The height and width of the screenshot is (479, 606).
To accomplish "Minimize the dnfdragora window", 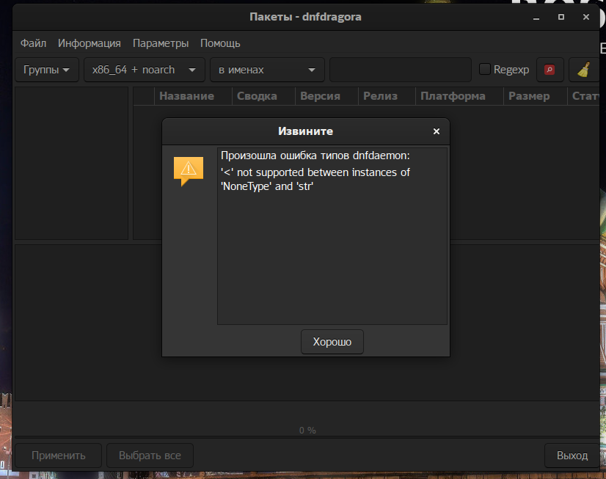I will pyautogui.click(x=536, y=18).
